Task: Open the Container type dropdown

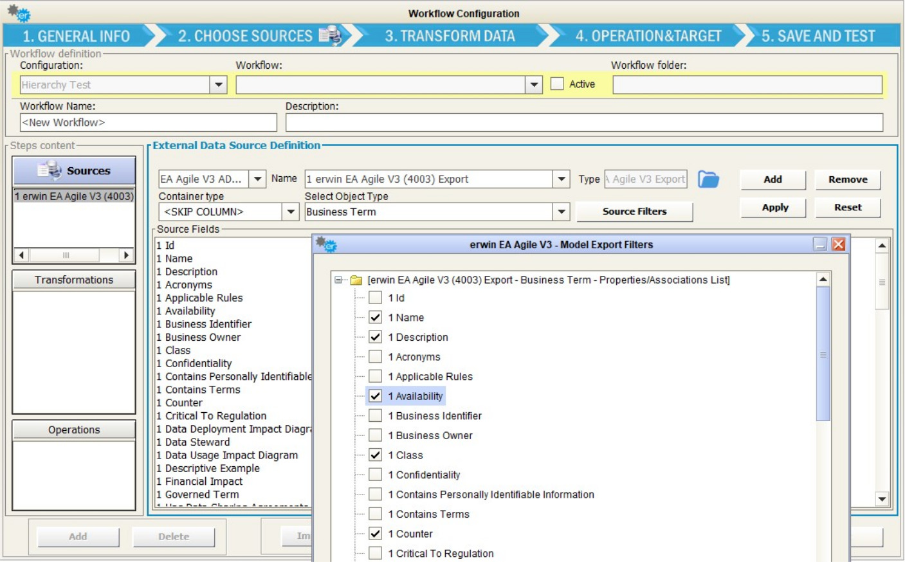Action: point(291,212)
